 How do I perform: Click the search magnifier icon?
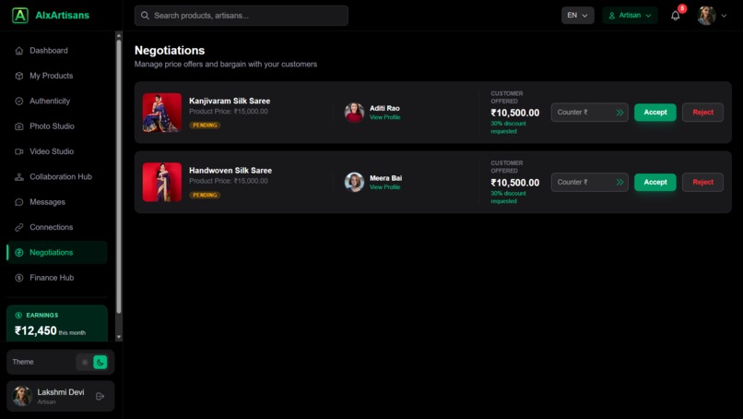pyautogui.click(x=145, y=16)
